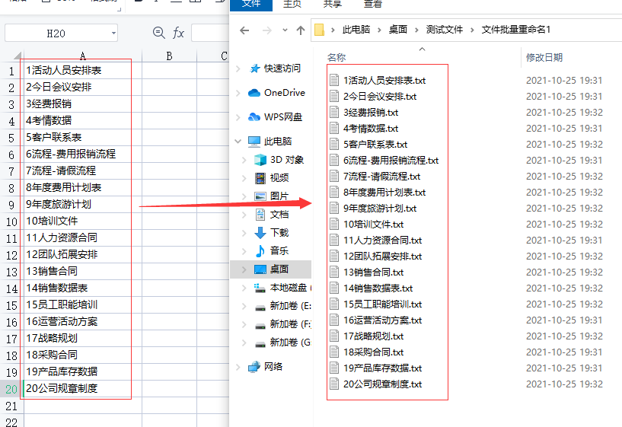Open 音乐 folder in navigation tree
The width and height of the screenshot is (622, 427).
pyautogui.click(x=279, y=251)
